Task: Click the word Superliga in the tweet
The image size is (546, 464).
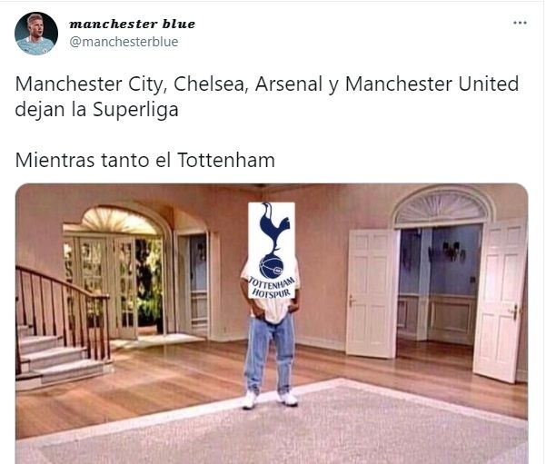Action: pos(135,110)
